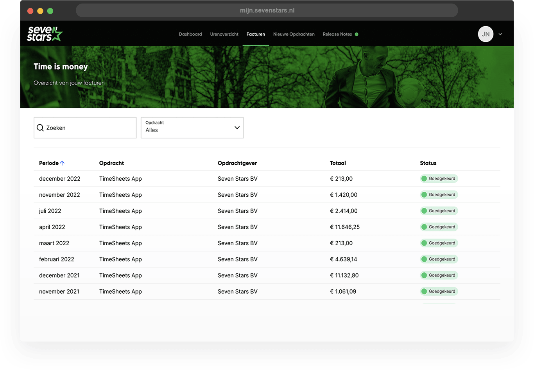Click Goedgekeurd badge for juli 2022
Image resolution: width=534 pixels, height=370 pixels.
click(439, 211)
